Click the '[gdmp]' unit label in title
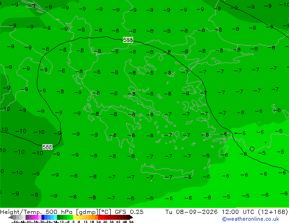This screenshot has width=289, height=223. 87,212
